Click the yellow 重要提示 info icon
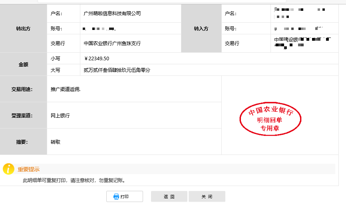 (x=8, y=169)
